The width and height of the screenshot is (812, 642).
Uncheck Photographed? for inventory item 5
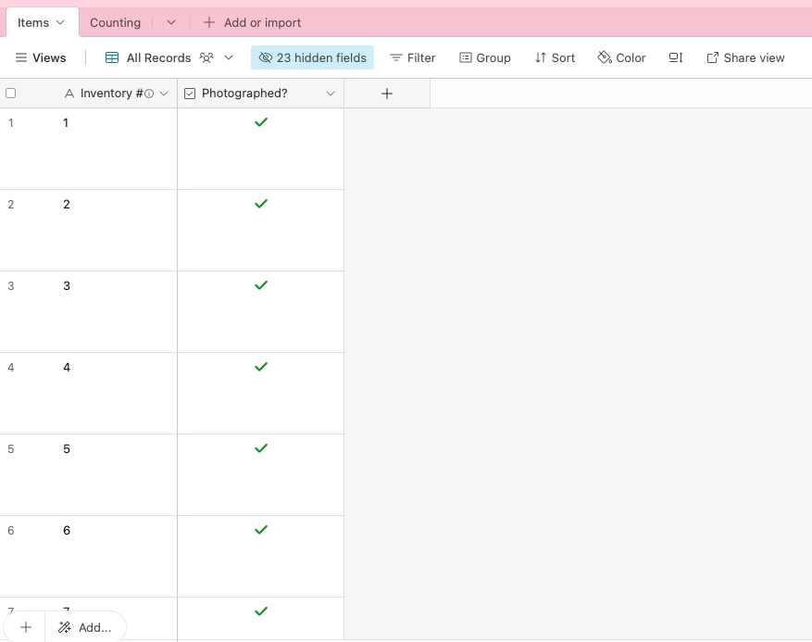[x=261, y=447]
